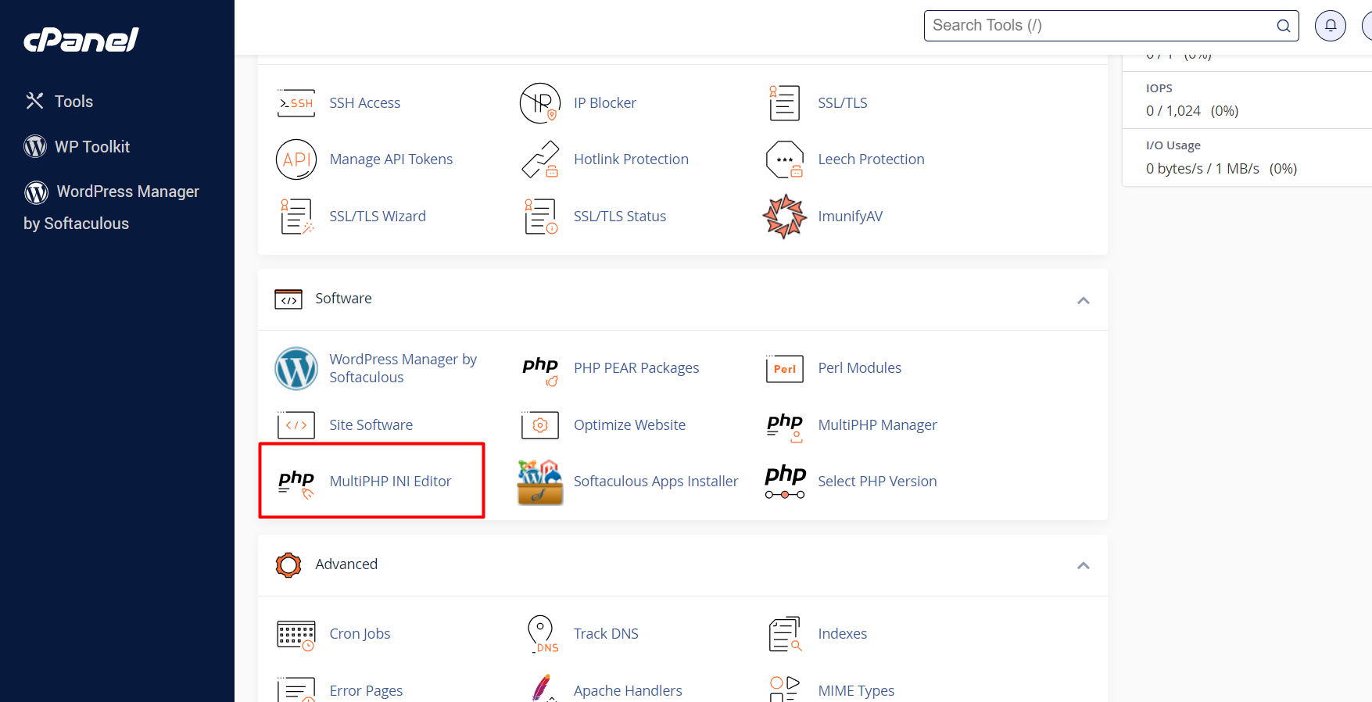Image resolution: width=1372 pixels, height=702 pixels.
Task: Open the Hotlink Protection icon
Action: coord(540,159)
